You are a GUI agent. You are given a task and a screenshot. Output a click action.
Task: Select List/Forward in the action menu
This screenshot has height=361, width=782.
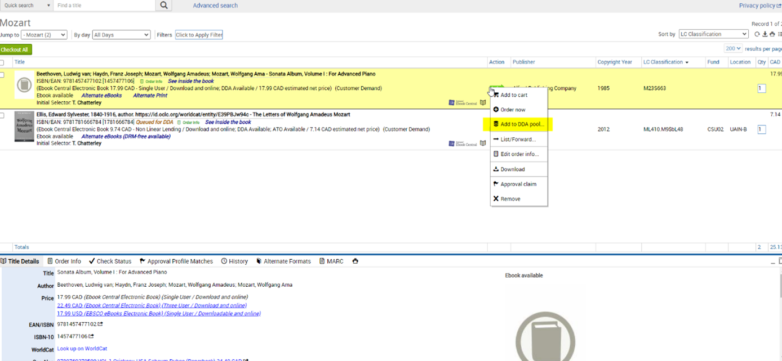pyautogui.click(x=519, y=139)
